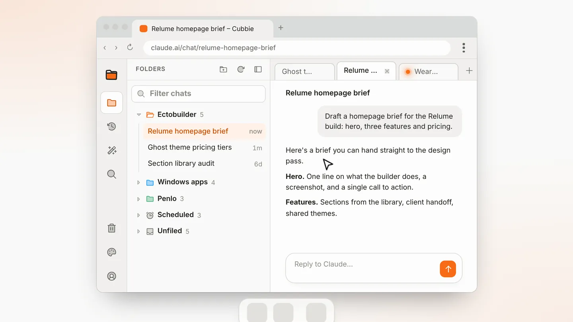The image size is (573, 322).
Task: Add a new chat tab with the plus
Action: (x=469, y=71)
